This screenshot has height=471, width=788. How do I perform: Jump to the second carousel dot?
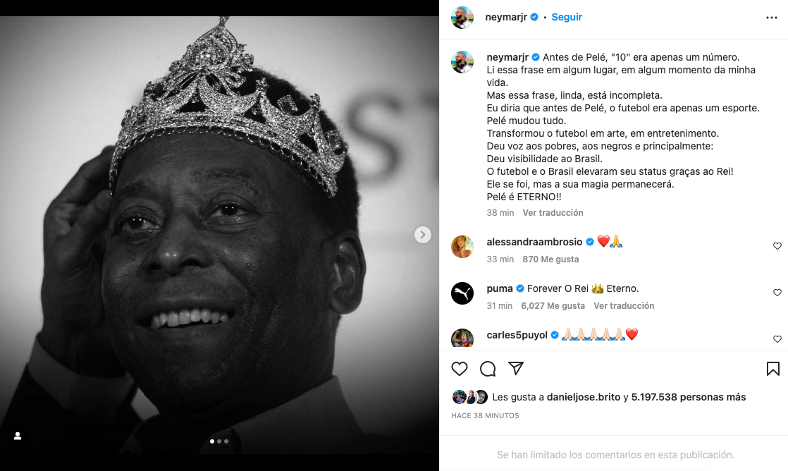(219, 441)
